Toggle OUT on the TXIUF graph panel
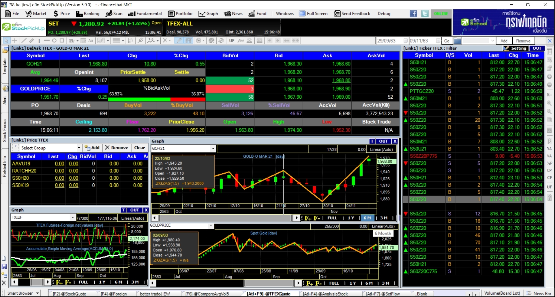Screen dimensions: 555x297 click(135, 210)
